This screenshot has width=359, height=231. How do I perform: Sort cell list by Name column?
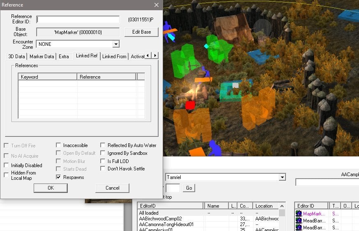pos(216,206)
